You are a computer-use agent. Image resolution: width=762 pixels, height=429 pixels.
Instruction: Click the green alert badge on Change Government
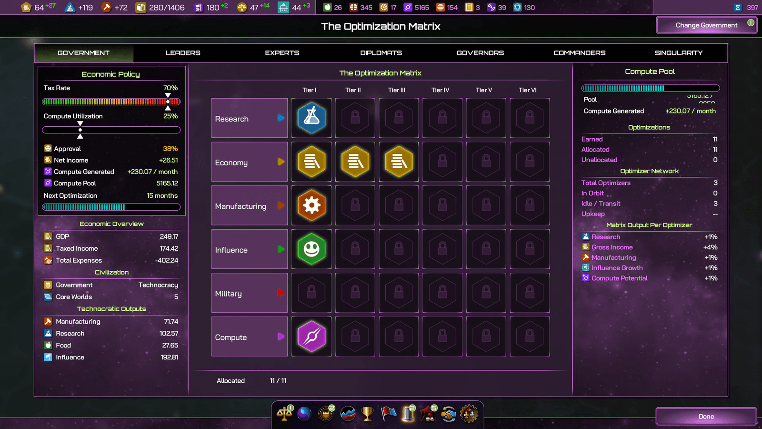coord(751,22)
